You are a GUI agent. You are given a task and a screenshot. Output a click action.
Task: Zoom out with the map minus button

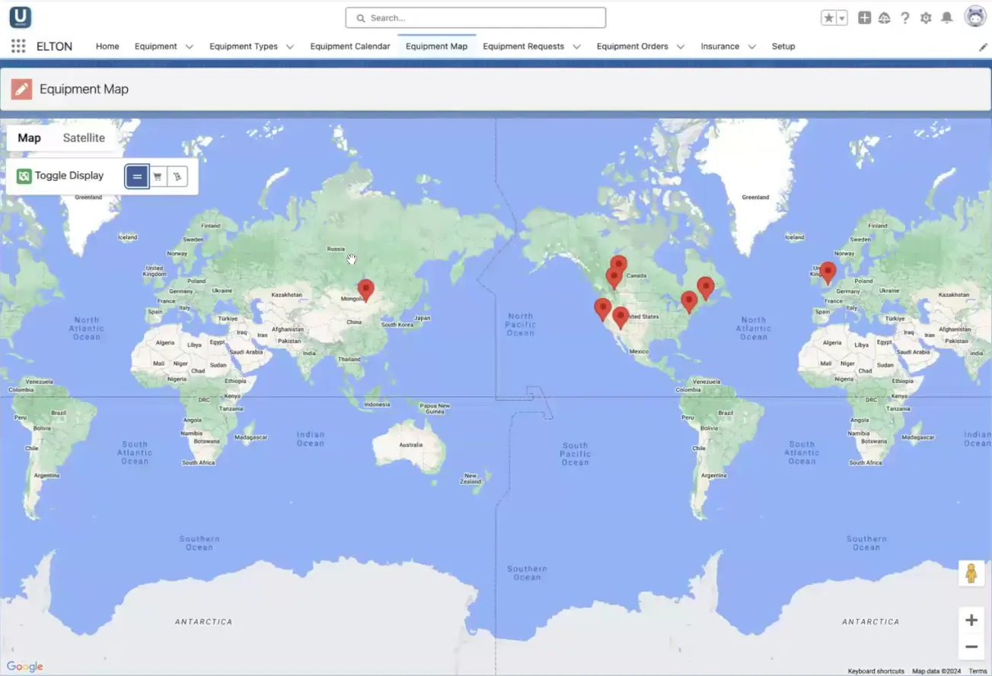(971, 647)
